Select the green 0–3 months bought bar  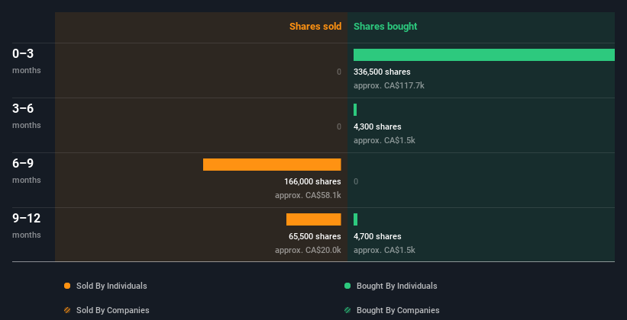click(484, 55)
